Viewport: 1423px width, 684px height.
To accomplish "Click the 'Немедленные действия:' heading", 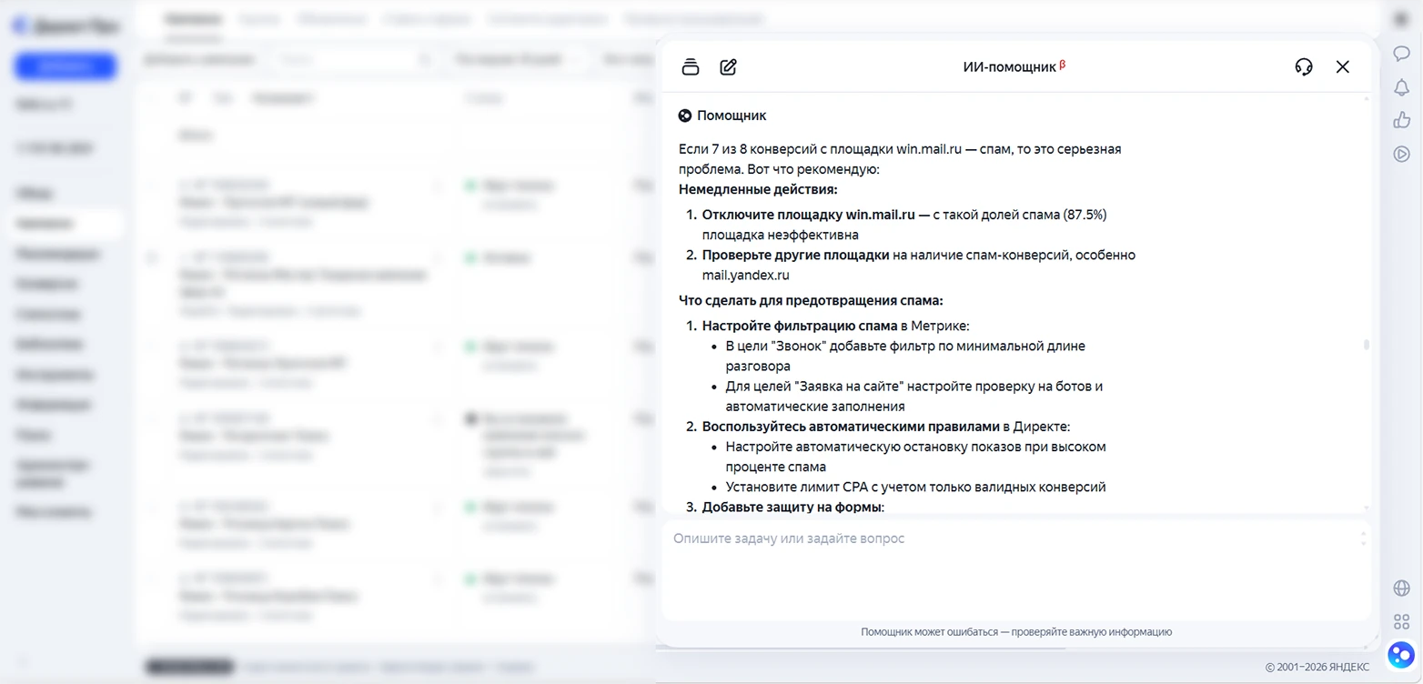I will (x=758, y=189).
